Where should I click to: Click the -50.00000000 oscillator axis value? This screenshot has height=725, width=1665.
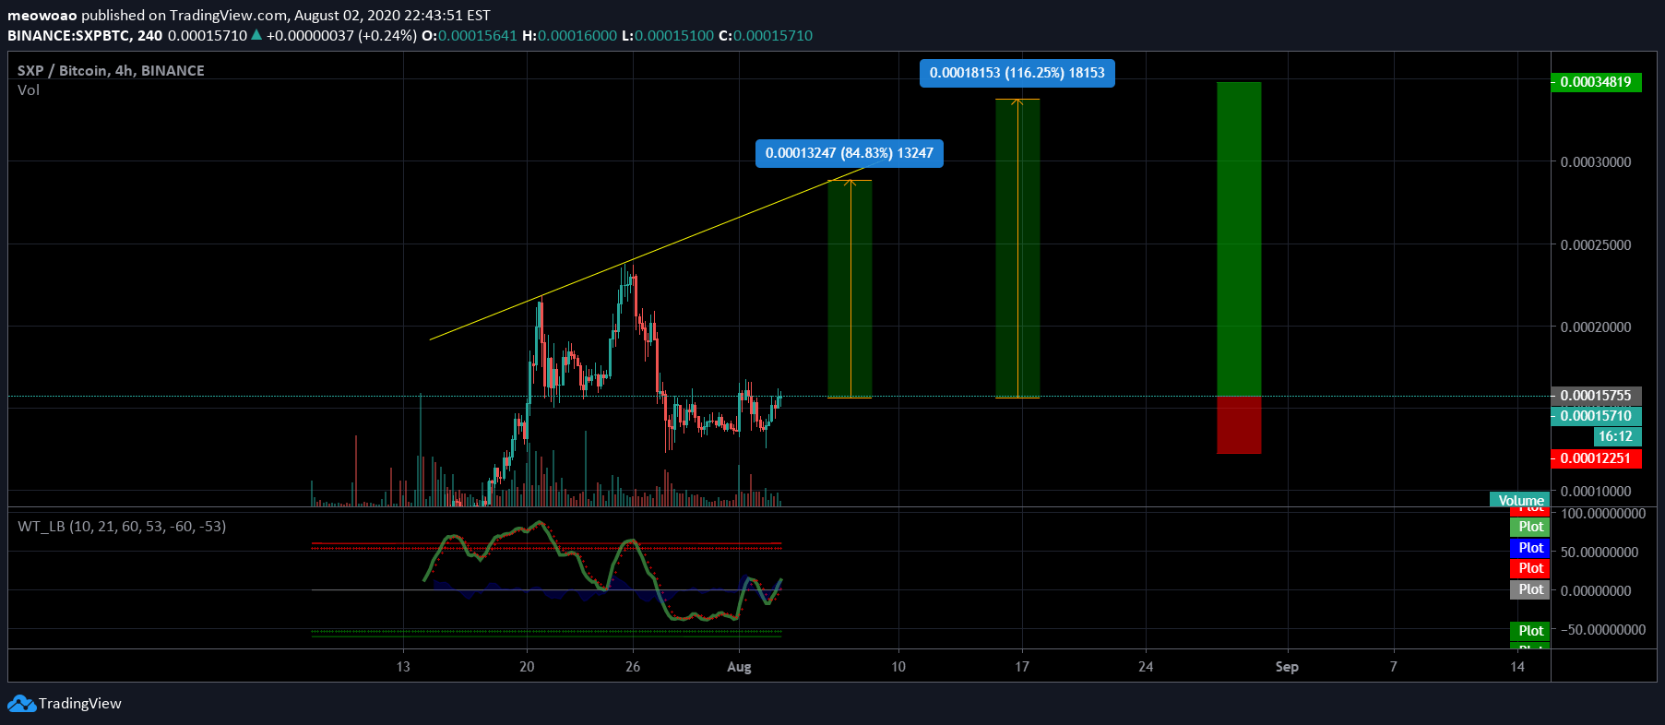[1602, 629]
